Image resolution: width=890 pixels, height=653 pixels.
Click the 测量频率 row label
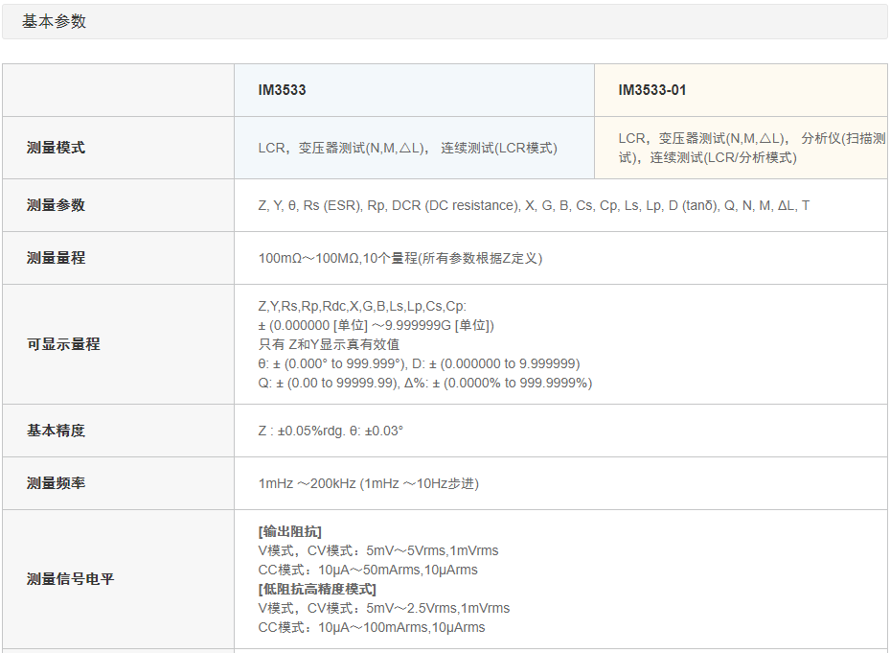[56, 483]
